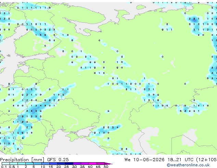Click the "Precipitation" title text

(14, 160)
